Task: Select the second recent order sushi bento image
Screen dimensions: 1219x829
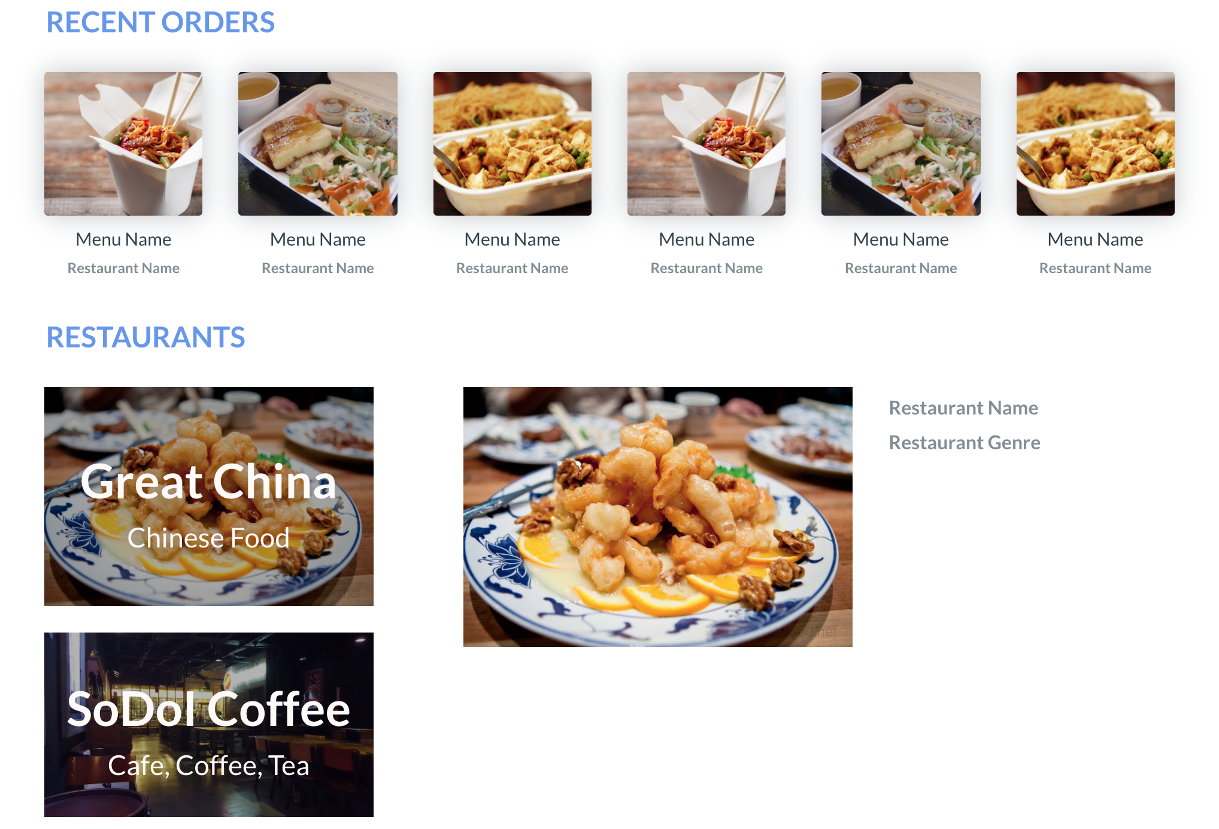Action: [318, 144]
